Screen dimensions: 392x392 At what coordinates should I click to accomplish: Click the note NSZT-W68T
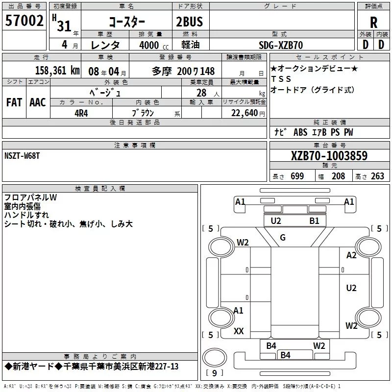click(22, 156)
